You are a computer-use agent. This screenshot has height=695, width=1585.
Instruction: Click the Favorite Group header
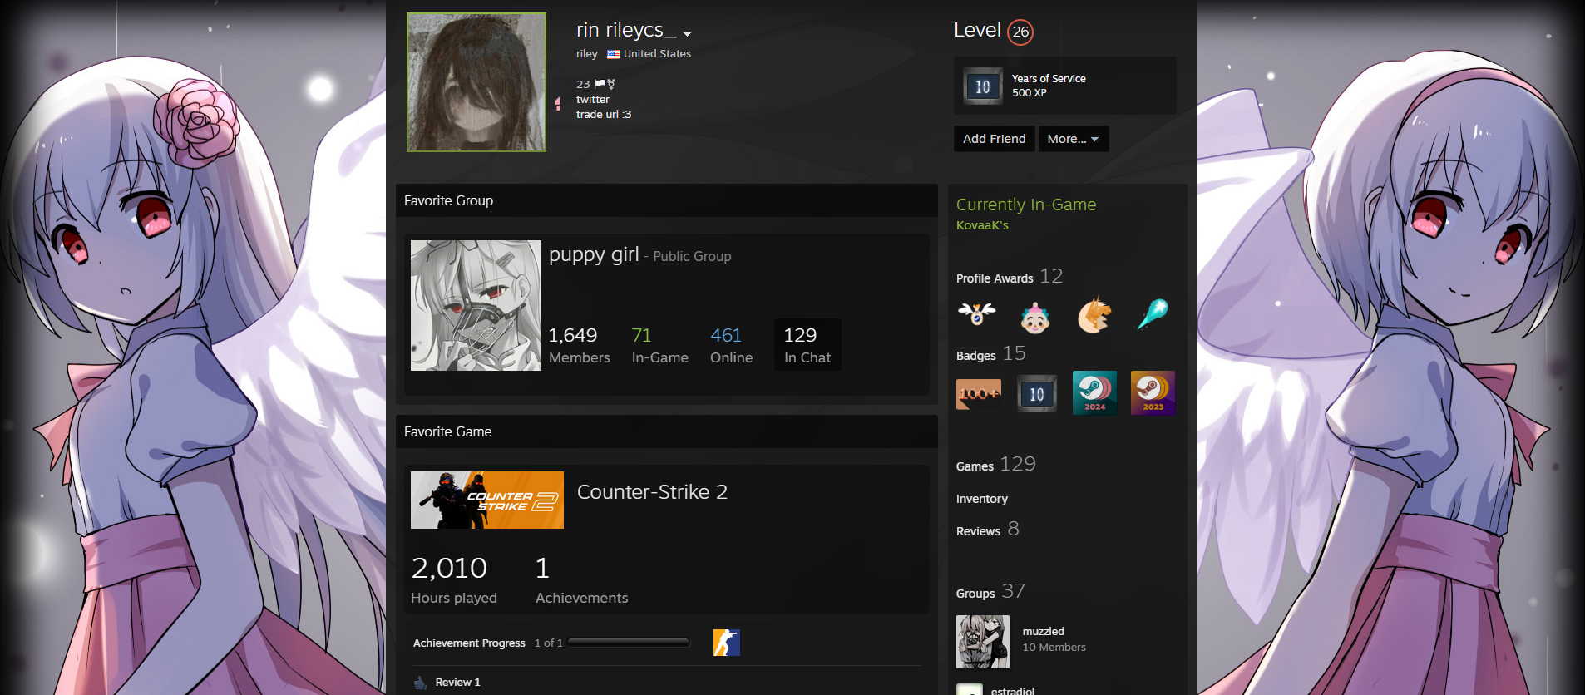tap(667, 200)
